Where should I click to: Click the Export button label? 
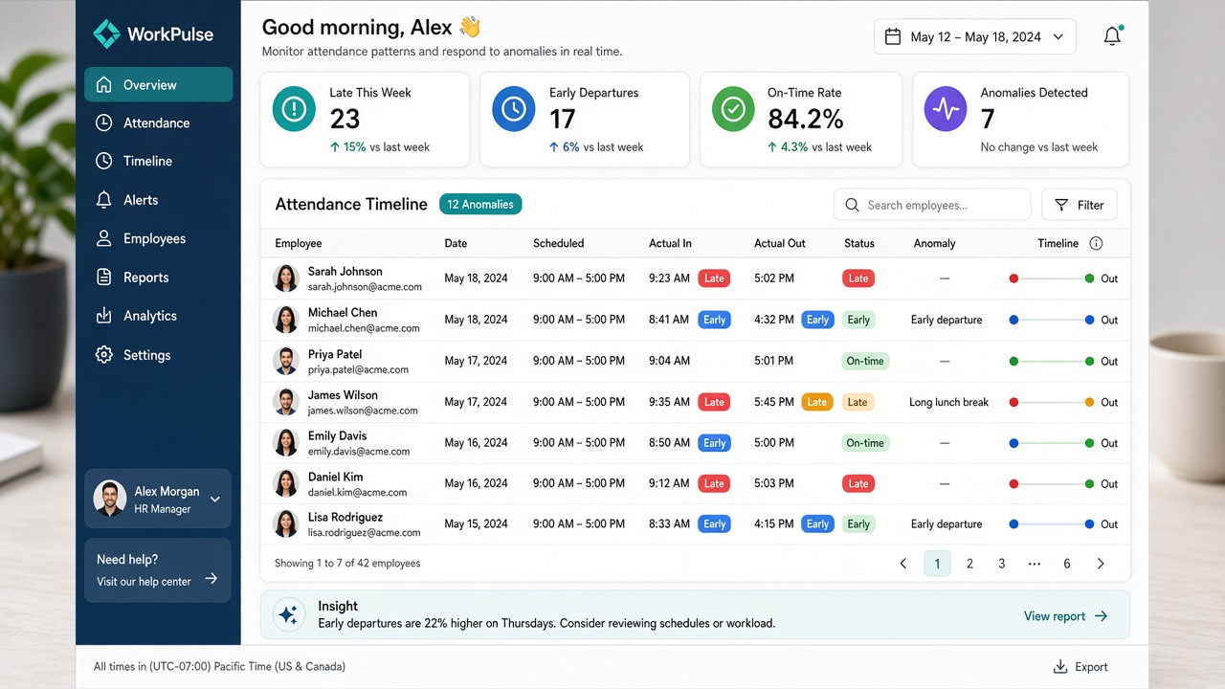(1091, 667)
